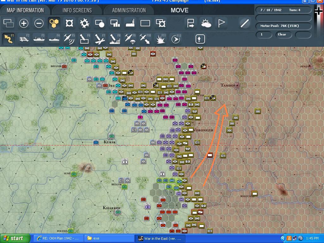The width and height of the screenshot is (324, 243).
Task: Expand hidden tray icons arrow
Action: 283,239
